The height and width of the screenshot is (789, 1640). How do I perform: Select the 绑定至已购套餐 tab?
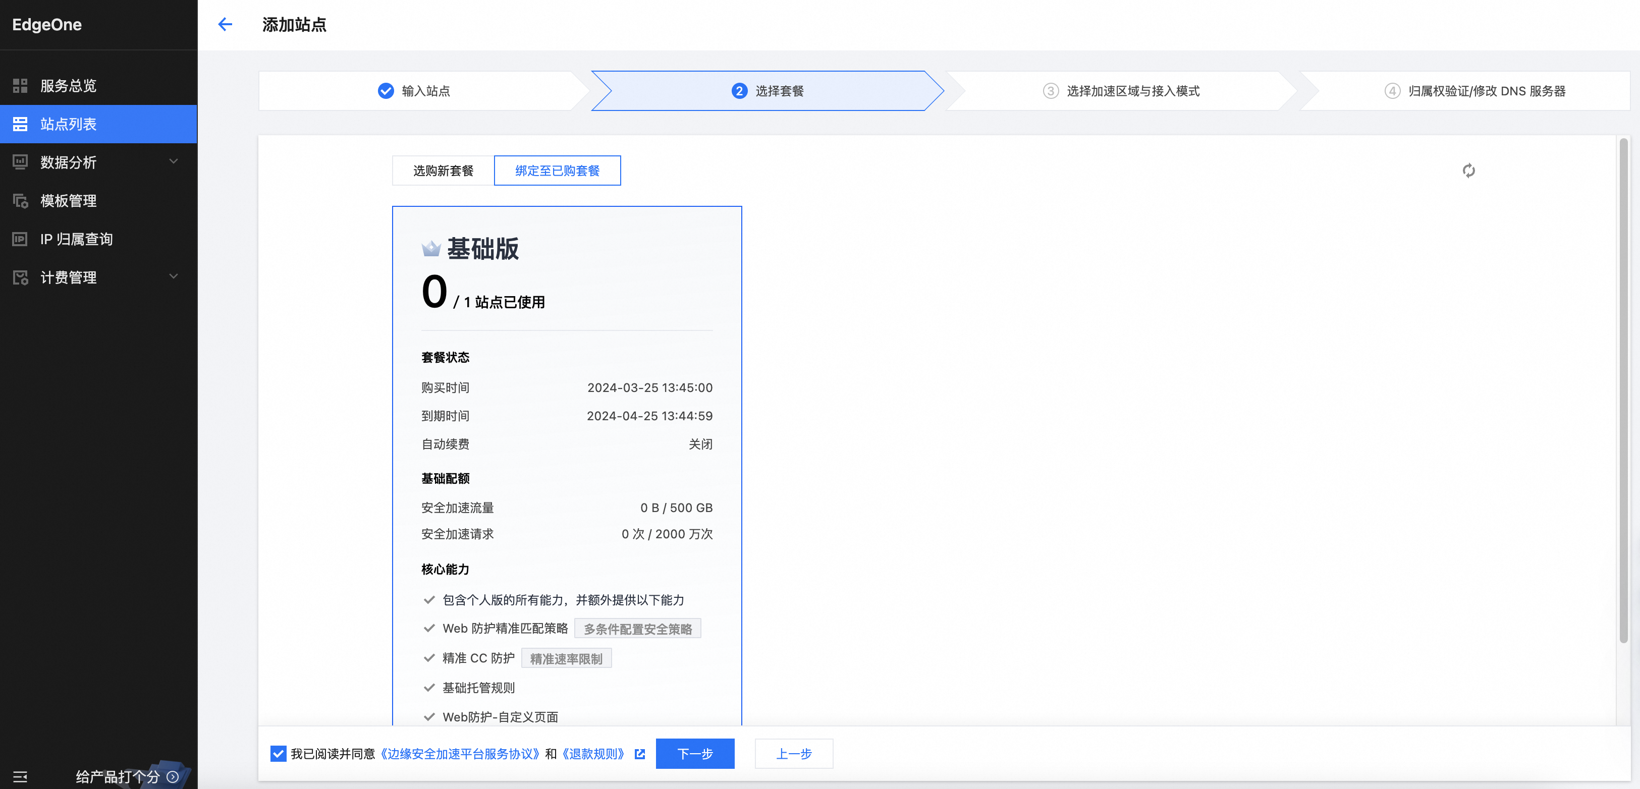557,171
